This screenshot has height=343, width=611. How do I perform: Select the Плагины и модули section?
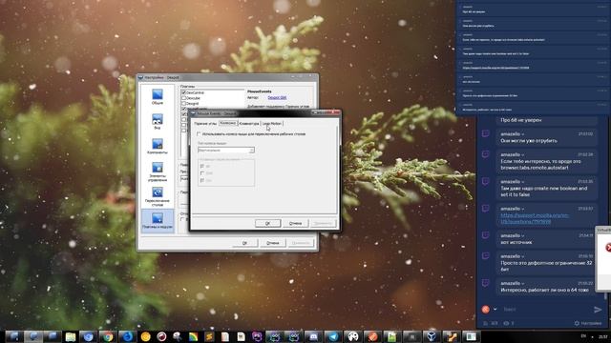coord(158,221)
